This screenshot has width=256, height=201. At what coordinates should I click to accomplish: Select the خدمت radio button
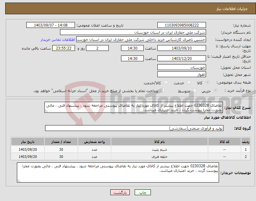coord(189,82)
